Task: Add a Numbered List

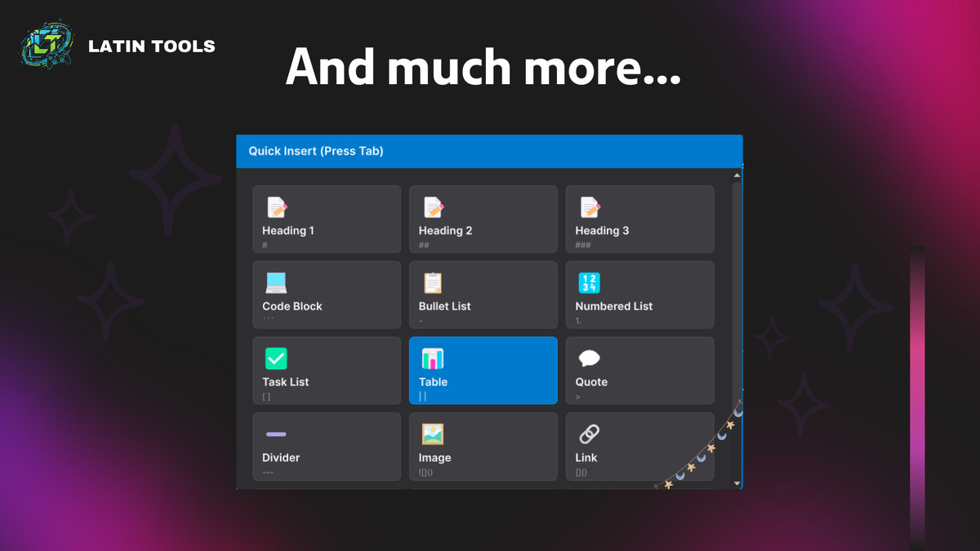Action: click(x=639, y=295)
